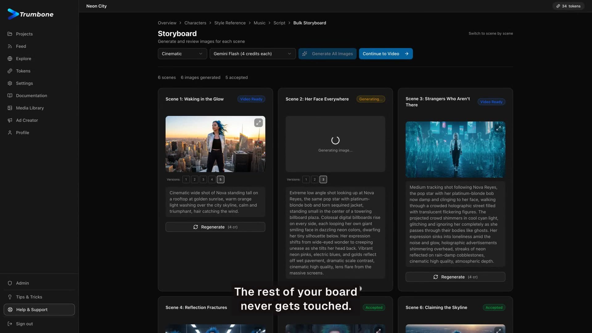Click the Scene 6 Accepted badge

494,307
